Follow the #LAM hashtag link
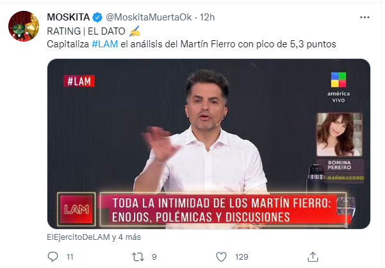The height and width of the screenshot is (268, 385). [x=104, y=44]
